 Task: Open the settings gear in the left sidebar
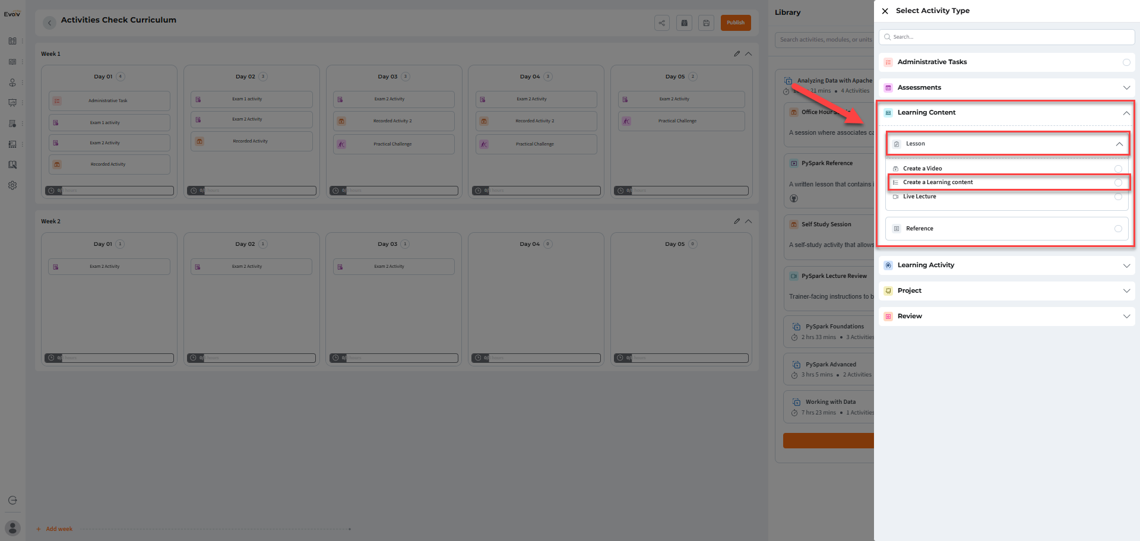[12, 185]
